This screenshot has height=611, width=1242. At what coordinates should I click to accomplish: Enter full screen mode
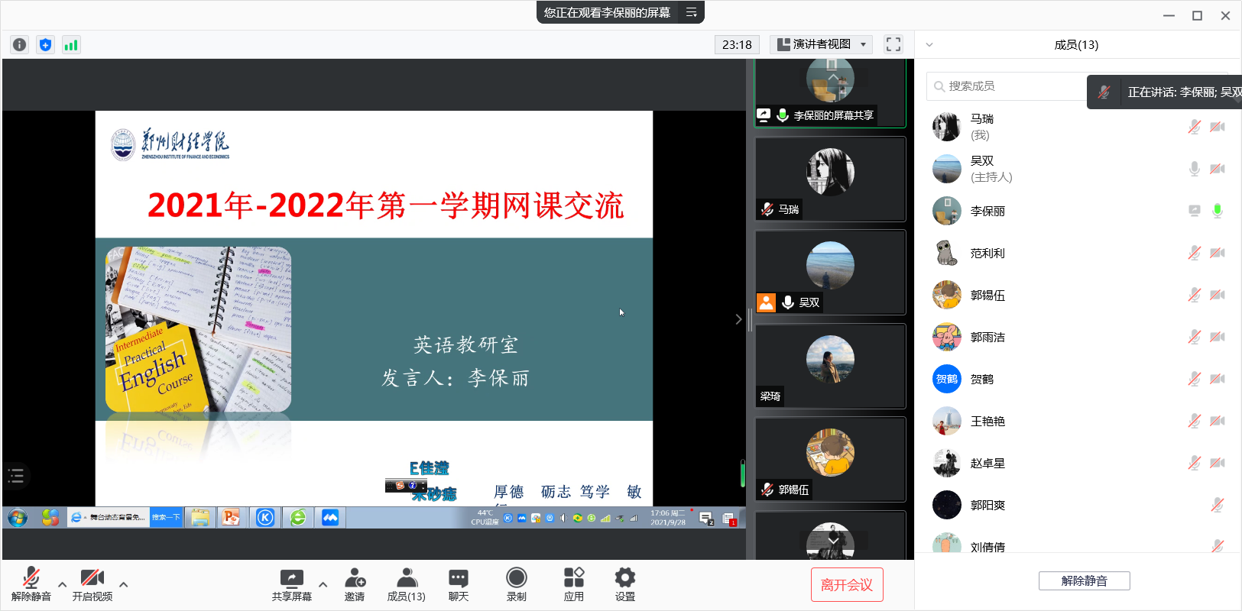point(893,44)
